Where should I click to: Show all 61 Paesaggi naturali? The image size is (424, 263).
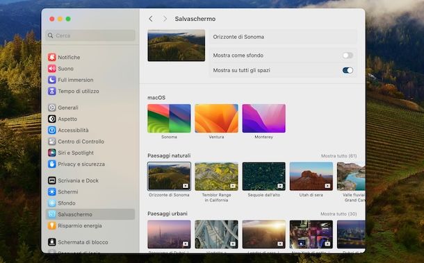click(339, 156)
